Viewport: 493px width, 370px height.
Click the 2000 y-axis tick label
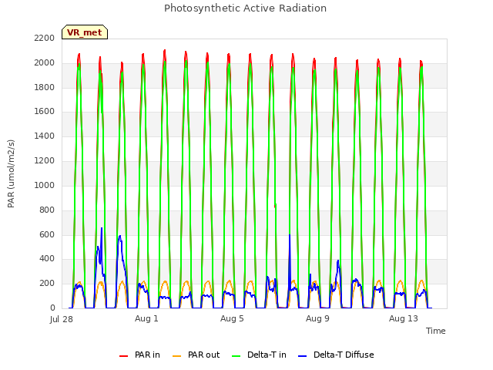45,62
